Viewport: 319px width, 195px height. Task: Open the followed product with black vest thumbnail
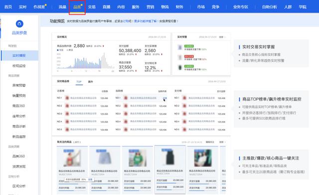pyautogui.click(x=170, y=157)
